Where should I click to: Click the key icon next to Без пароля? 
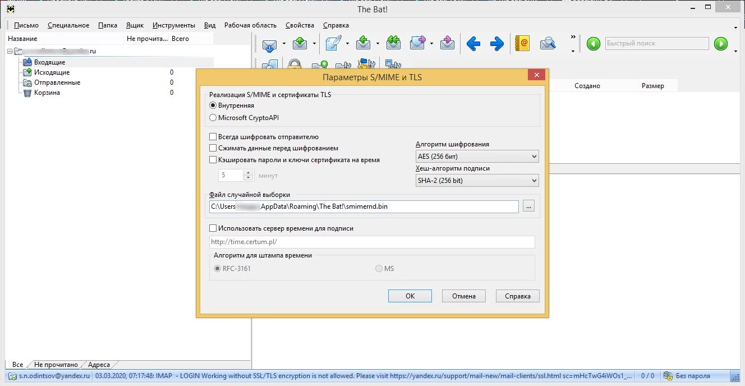click(x=668, y=376)
